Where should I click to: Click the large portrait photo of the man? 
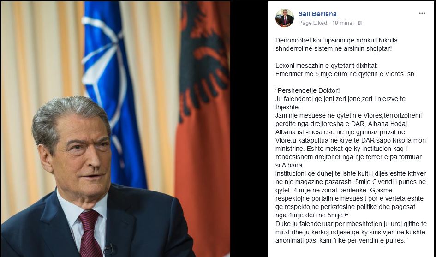click(x=116, y=129)
